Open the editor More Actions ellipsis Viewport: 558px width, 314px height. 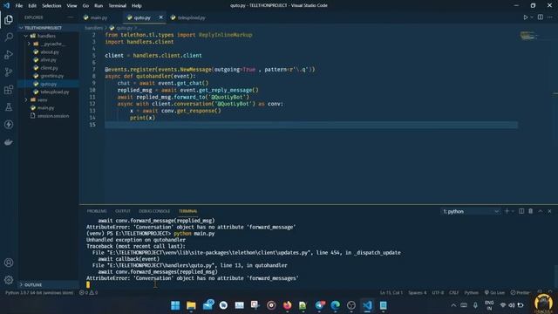click(x=550, y=17)
